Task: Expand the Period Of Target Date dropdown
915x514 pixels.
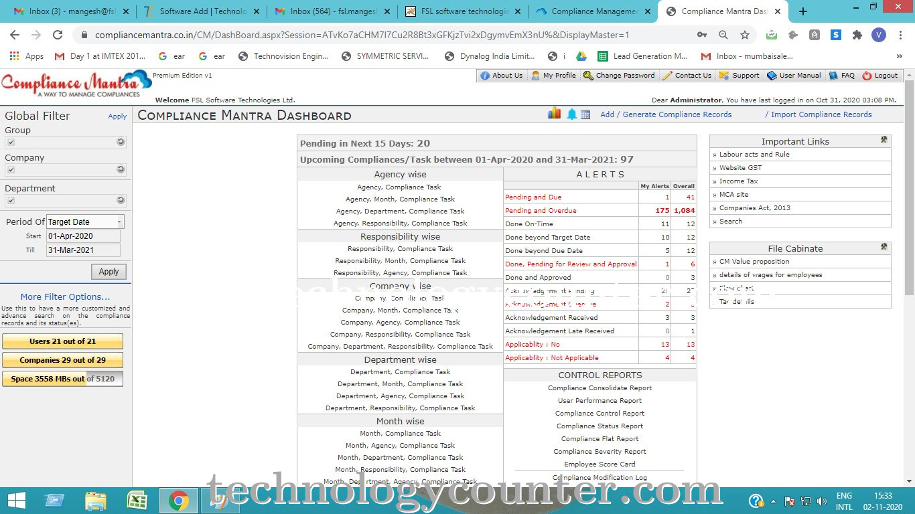Action: [x=119, y=222]
